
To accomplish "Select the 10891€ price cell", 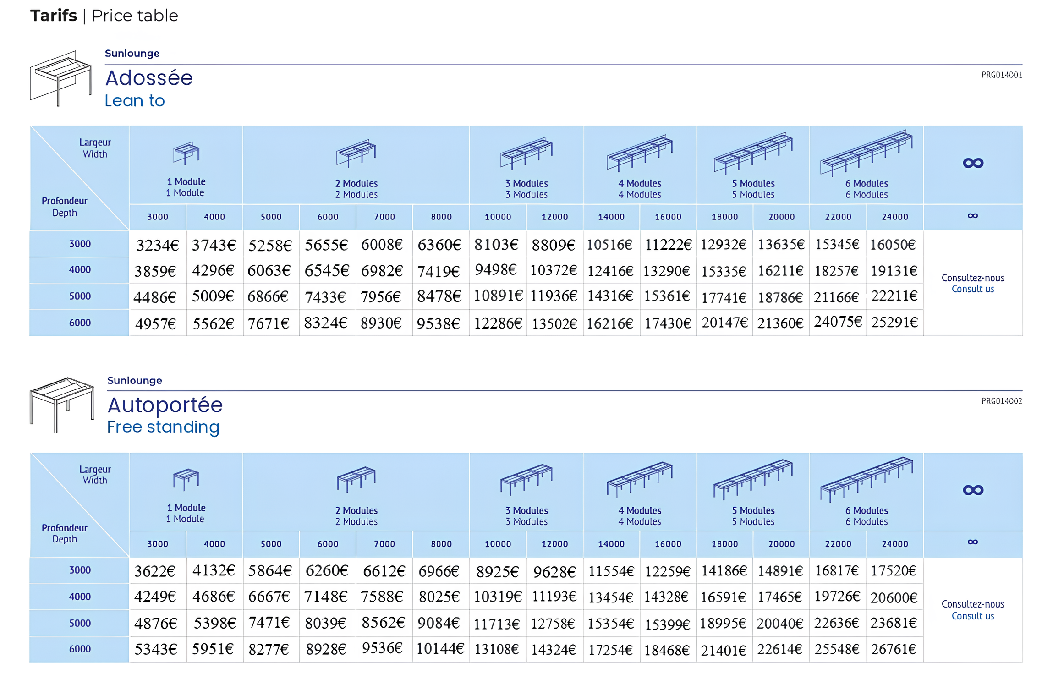I will coord(498,296).
